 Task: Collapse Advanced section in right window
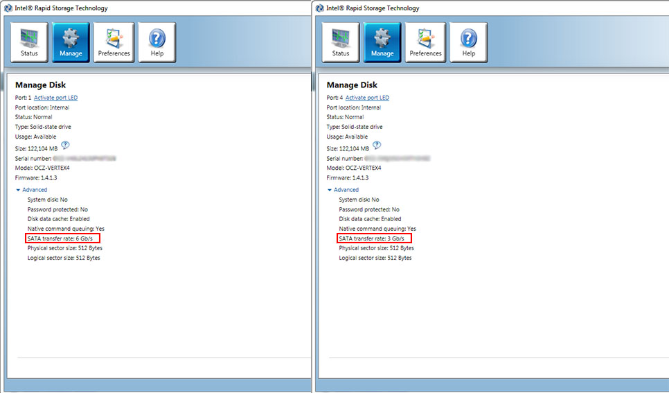(x=343, y=190)
